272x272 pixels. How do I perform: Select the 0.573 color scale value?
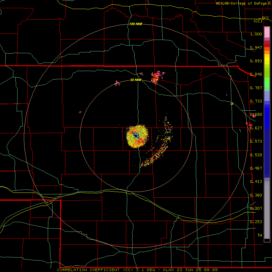tap(256, 141)
